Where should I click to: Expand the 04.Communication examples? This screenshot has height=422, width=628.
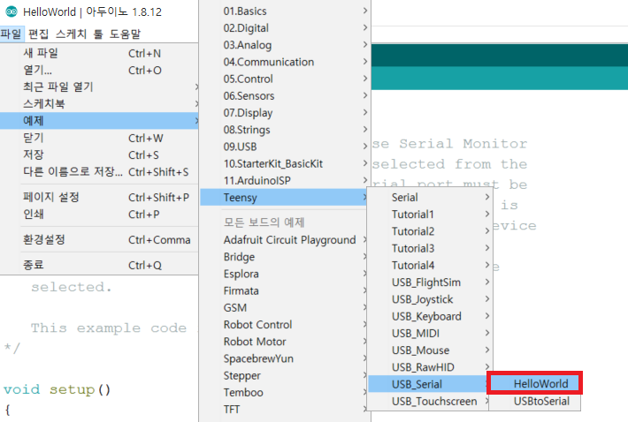pyautogui.click(x=284, y=62)
